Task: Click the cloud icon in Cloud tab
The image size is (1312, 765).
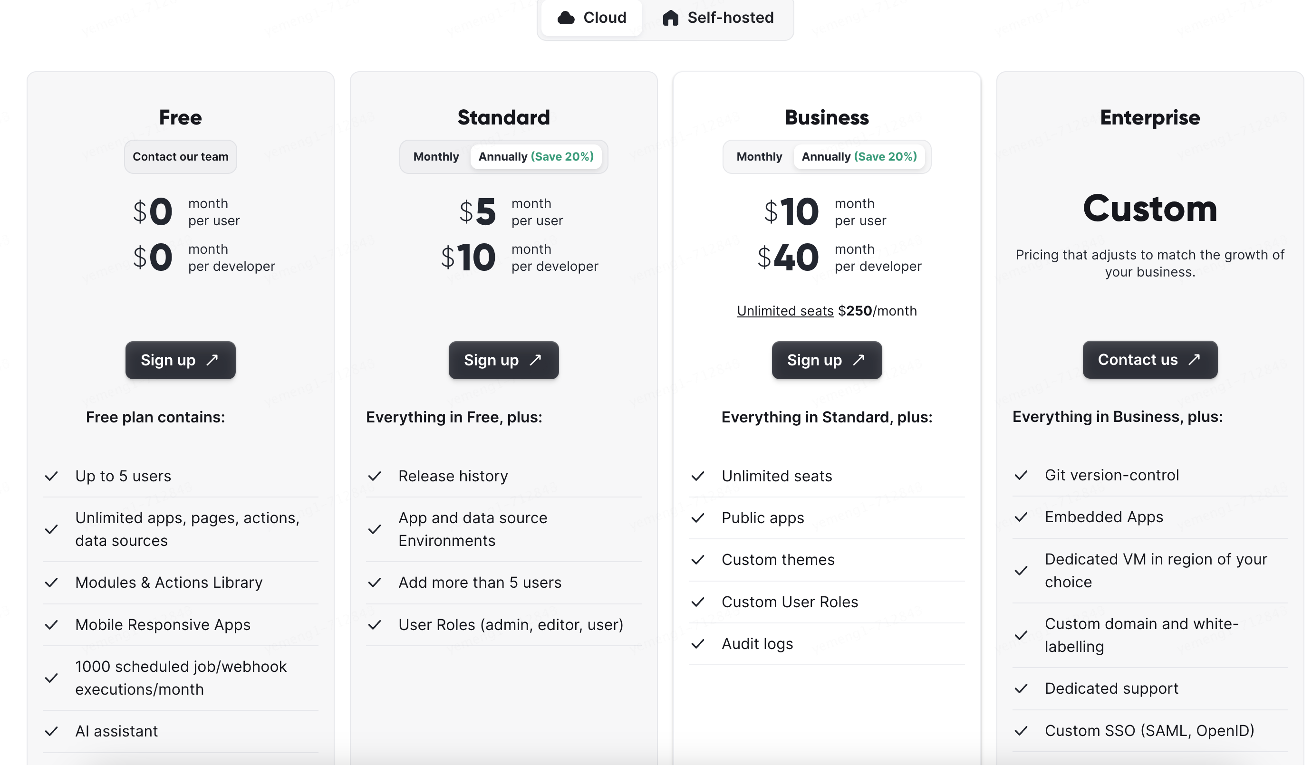Action: 566,18
